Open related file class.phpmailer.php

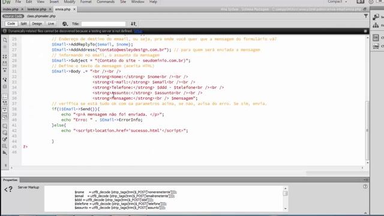[41, 16]
